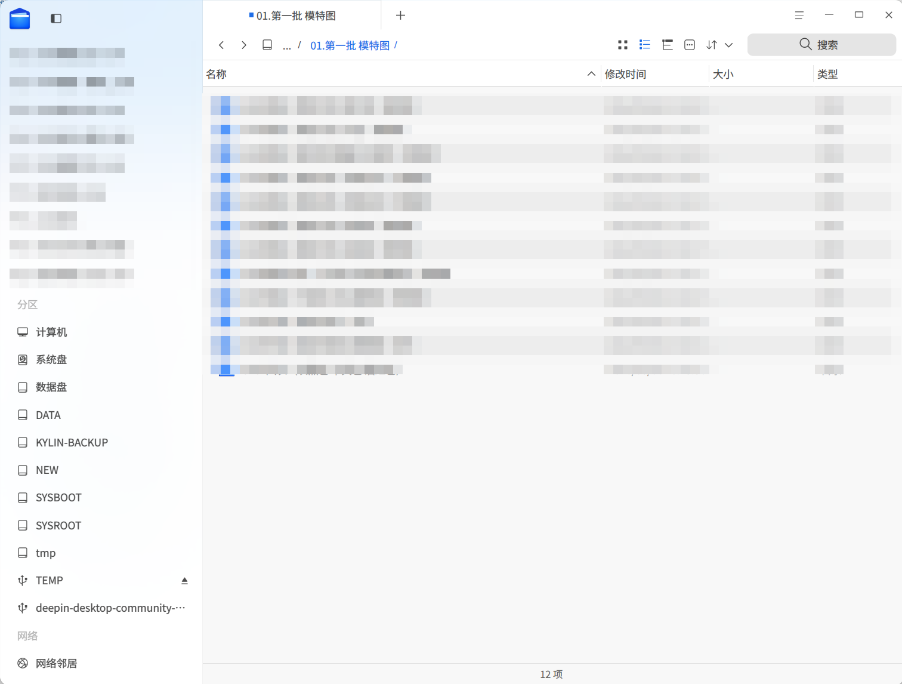
Task: Toggle the ascending sort arrow in 名称 column
Action: [591, 74]
